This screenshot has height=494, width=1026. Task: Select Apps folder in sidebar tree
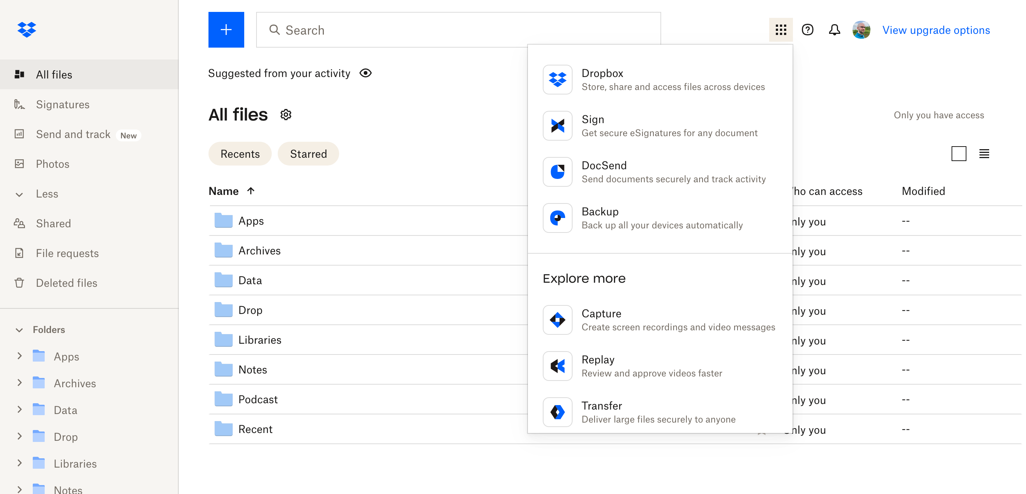pyautogui.click(x=67, y=356)
